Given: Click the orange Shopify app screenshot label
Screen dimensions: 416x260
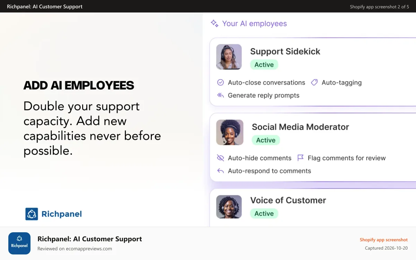Looking at the screenshot, I should [384, 240].
